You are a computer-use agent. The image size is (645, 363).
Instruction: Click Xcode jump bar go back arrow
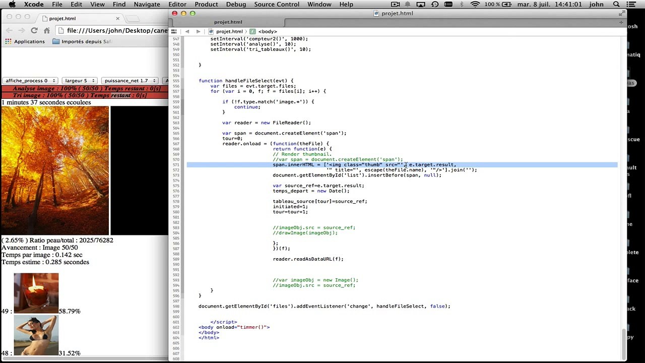coord(187,31)
